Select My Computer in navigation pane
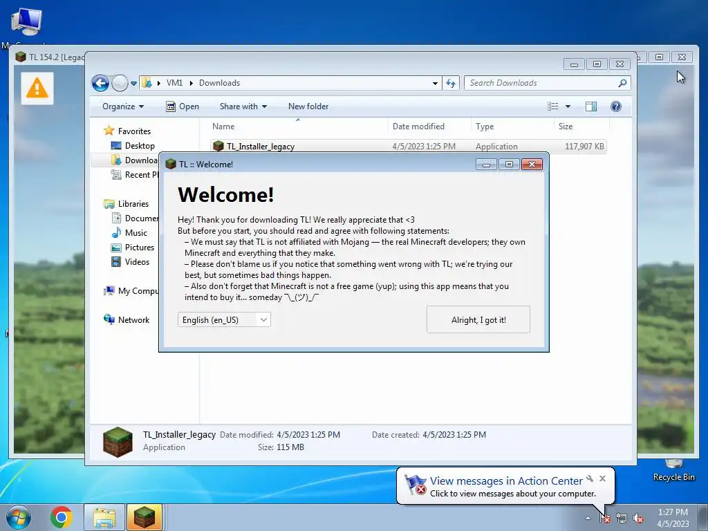Viewport: 708px width, 531px height. tap(131, 291)
